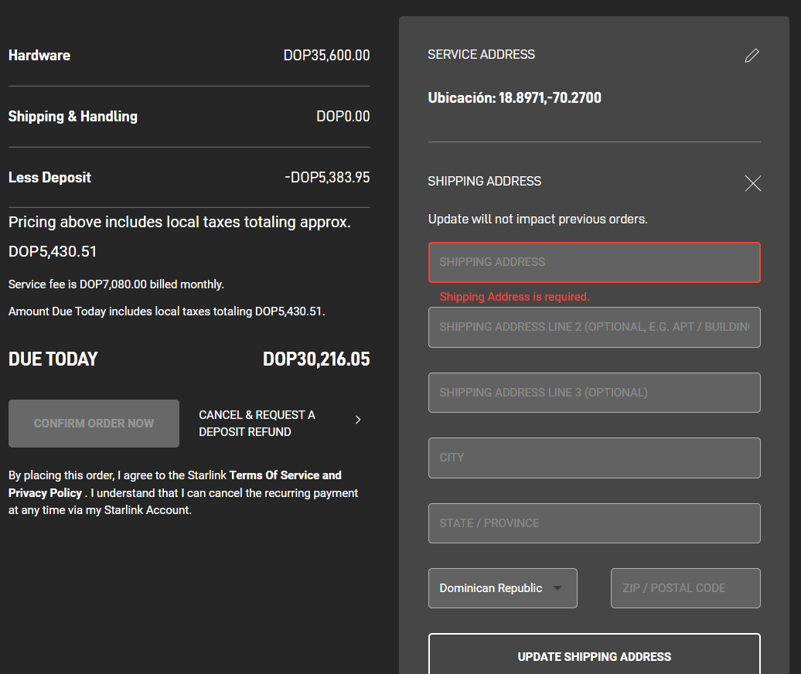Click the Ubicación coordinates text
The image size is (801, 674).
514,97
